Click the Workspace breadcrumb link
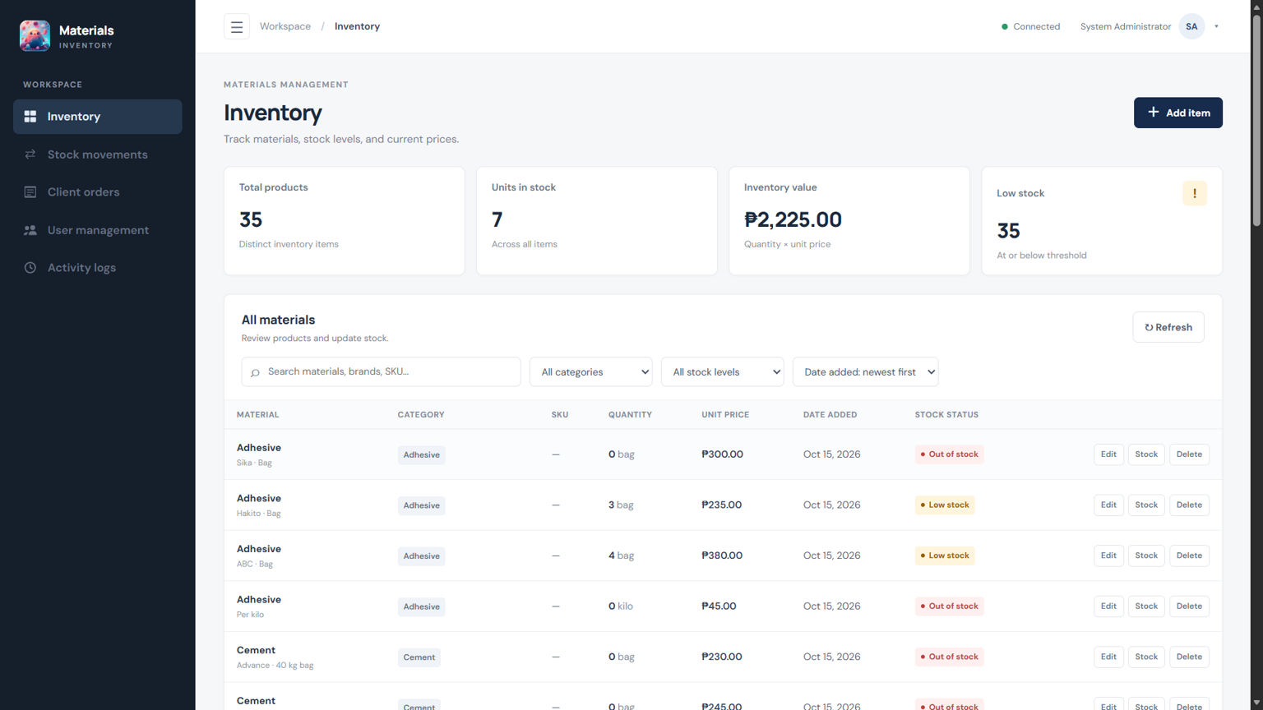This screenshot has width=1263, height=710. pyautogui.click(x=285, y=26)
